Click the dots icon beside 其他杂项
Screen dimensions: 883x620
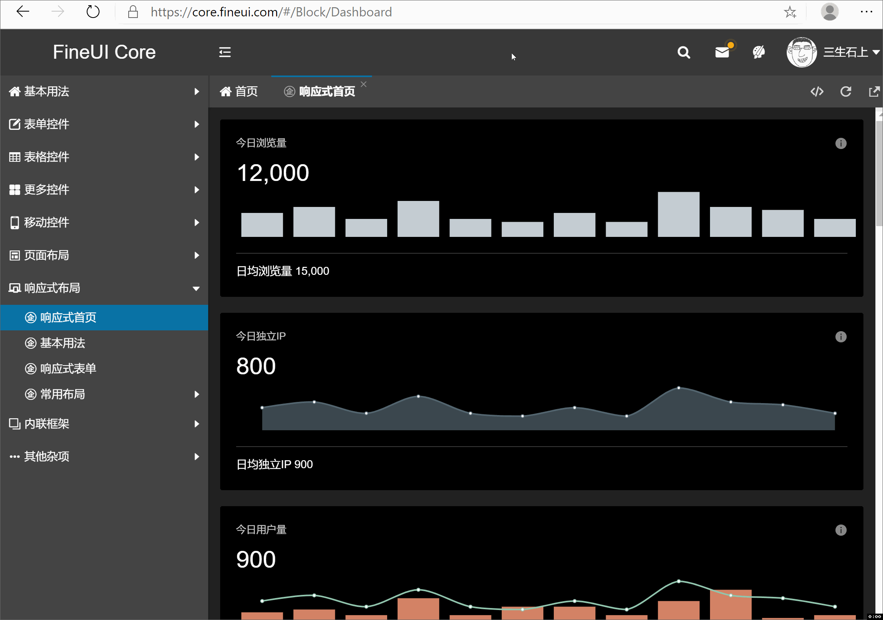[x=15, y=457]
